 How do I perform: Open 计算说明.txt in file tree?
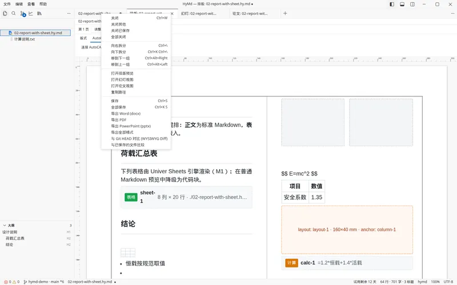click(x=25, y=39)
